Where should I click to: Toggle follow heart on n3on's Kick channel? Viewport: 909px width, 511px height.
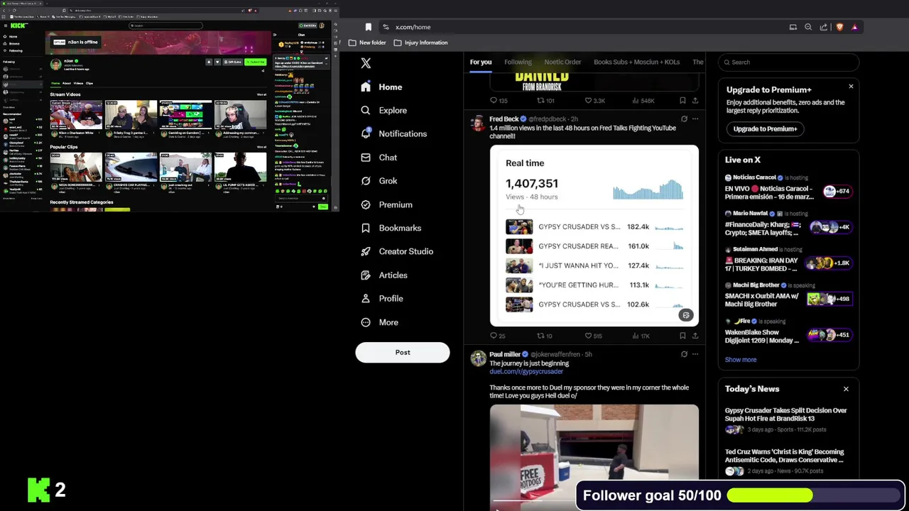pyautogui.click(x=217, y=62)
